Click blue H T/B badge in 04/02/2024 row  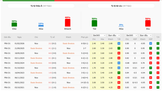(119, 63)
